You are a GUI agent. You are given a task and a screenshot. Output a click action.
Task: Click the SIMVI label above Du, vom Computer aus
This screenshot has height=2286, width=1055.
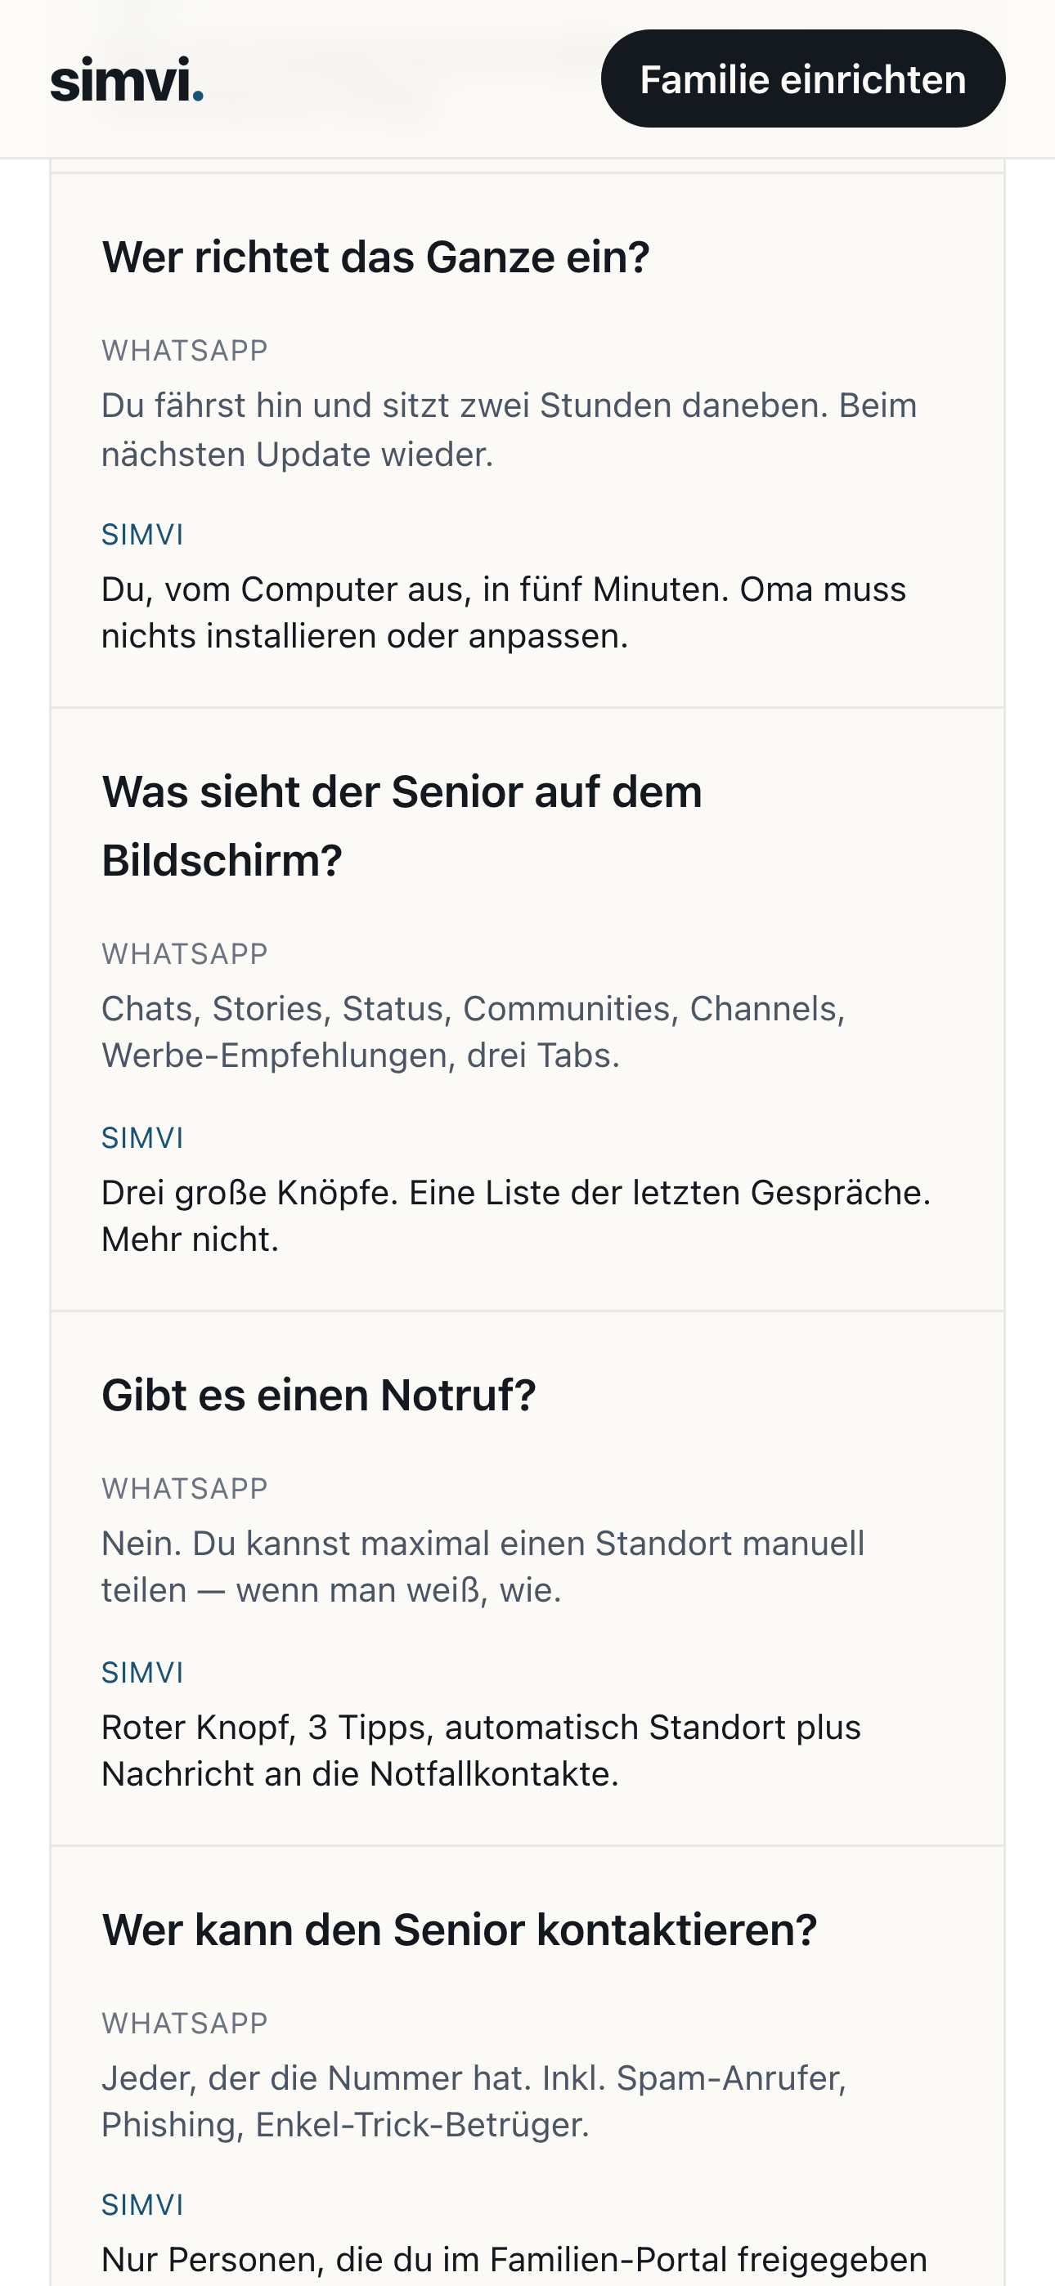click(142, 534)
